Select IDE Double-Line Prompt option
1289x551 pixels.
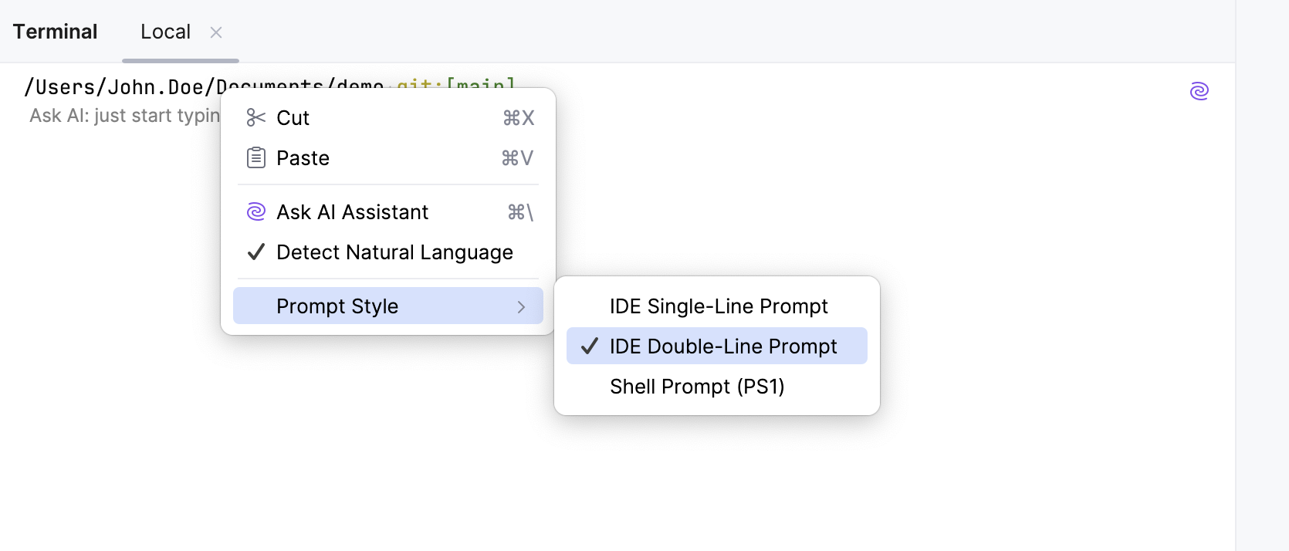(722, 346)
